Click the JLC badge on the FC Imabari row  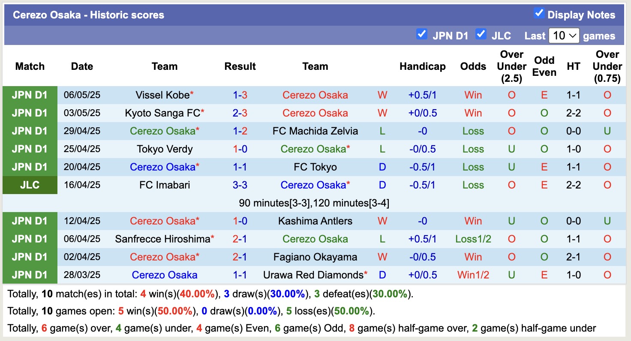pyautogui.click(x=30, y=185)
